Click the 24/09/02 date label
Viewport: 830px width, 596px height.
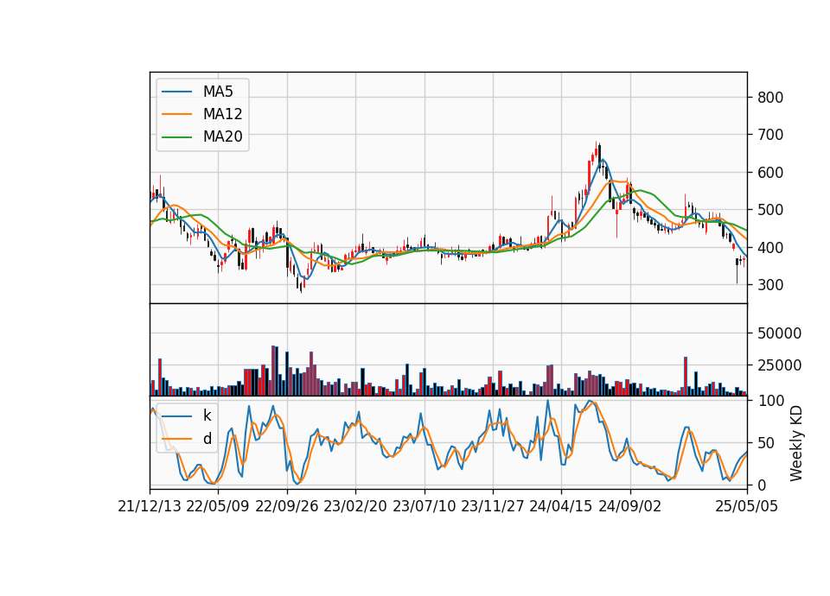(630, 507)
